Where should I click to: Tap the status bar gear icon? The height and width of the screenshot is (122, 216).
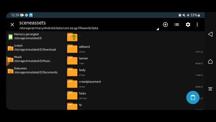point(26,15)
